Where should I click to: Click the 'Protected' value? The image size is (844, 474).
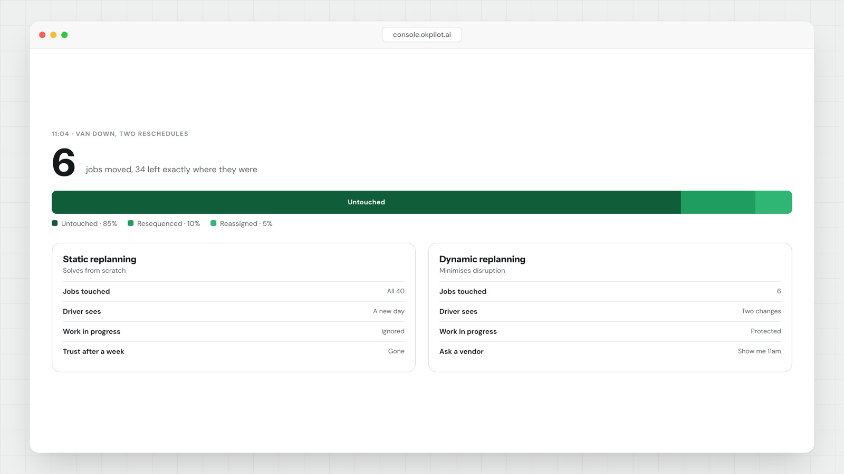[x=766, y=331]
